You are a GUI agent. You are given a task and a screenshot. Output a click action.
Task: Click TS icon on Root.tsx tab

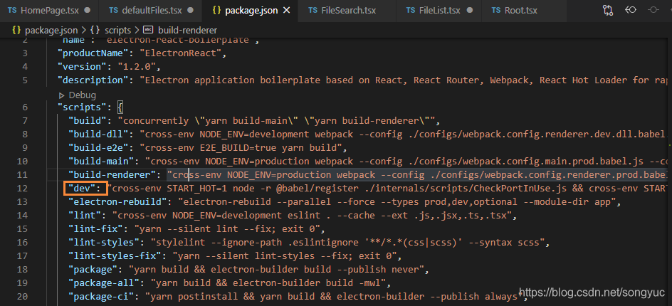pos(496,10)
